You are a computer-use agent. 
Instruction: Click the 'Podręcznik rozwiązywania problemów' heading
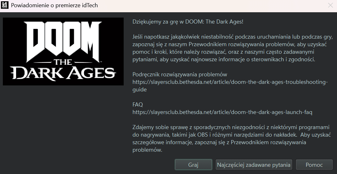tap(180, 74)
